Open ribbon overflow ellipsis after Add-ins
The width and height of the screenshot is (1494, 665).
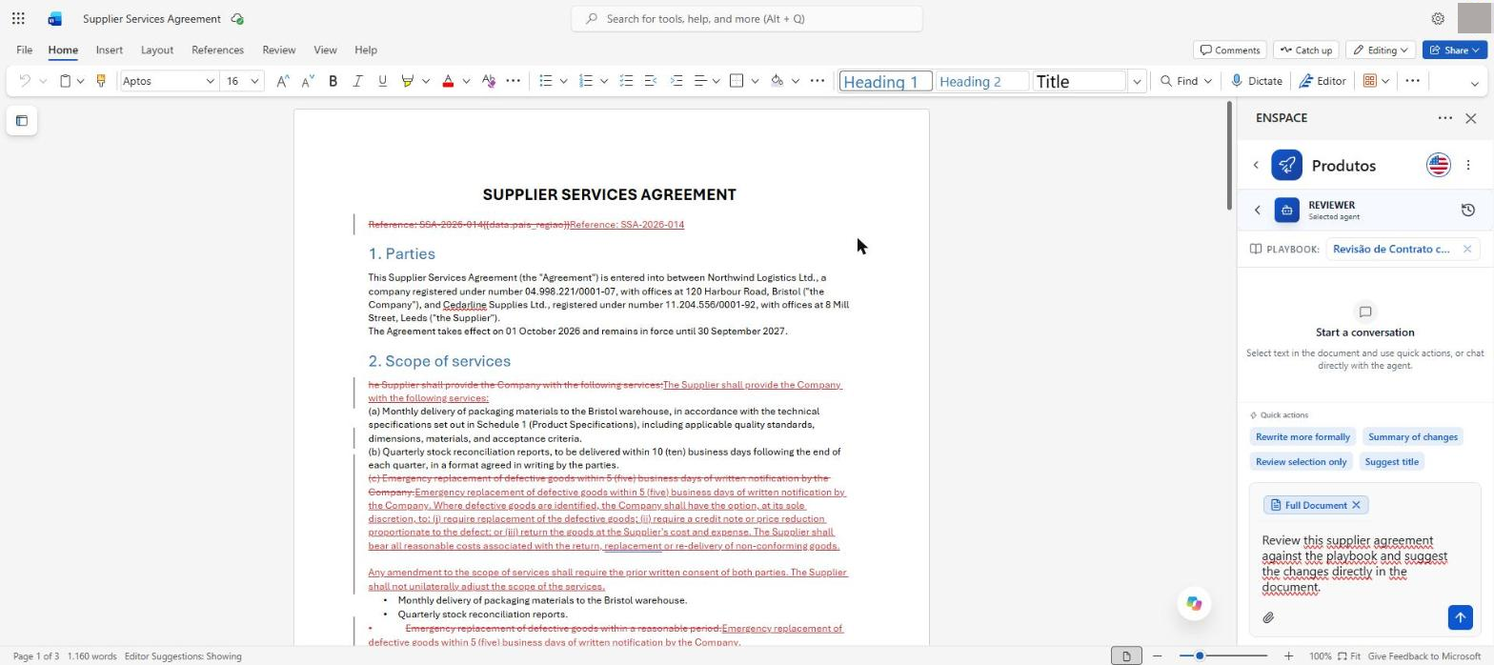[1412, 81]
